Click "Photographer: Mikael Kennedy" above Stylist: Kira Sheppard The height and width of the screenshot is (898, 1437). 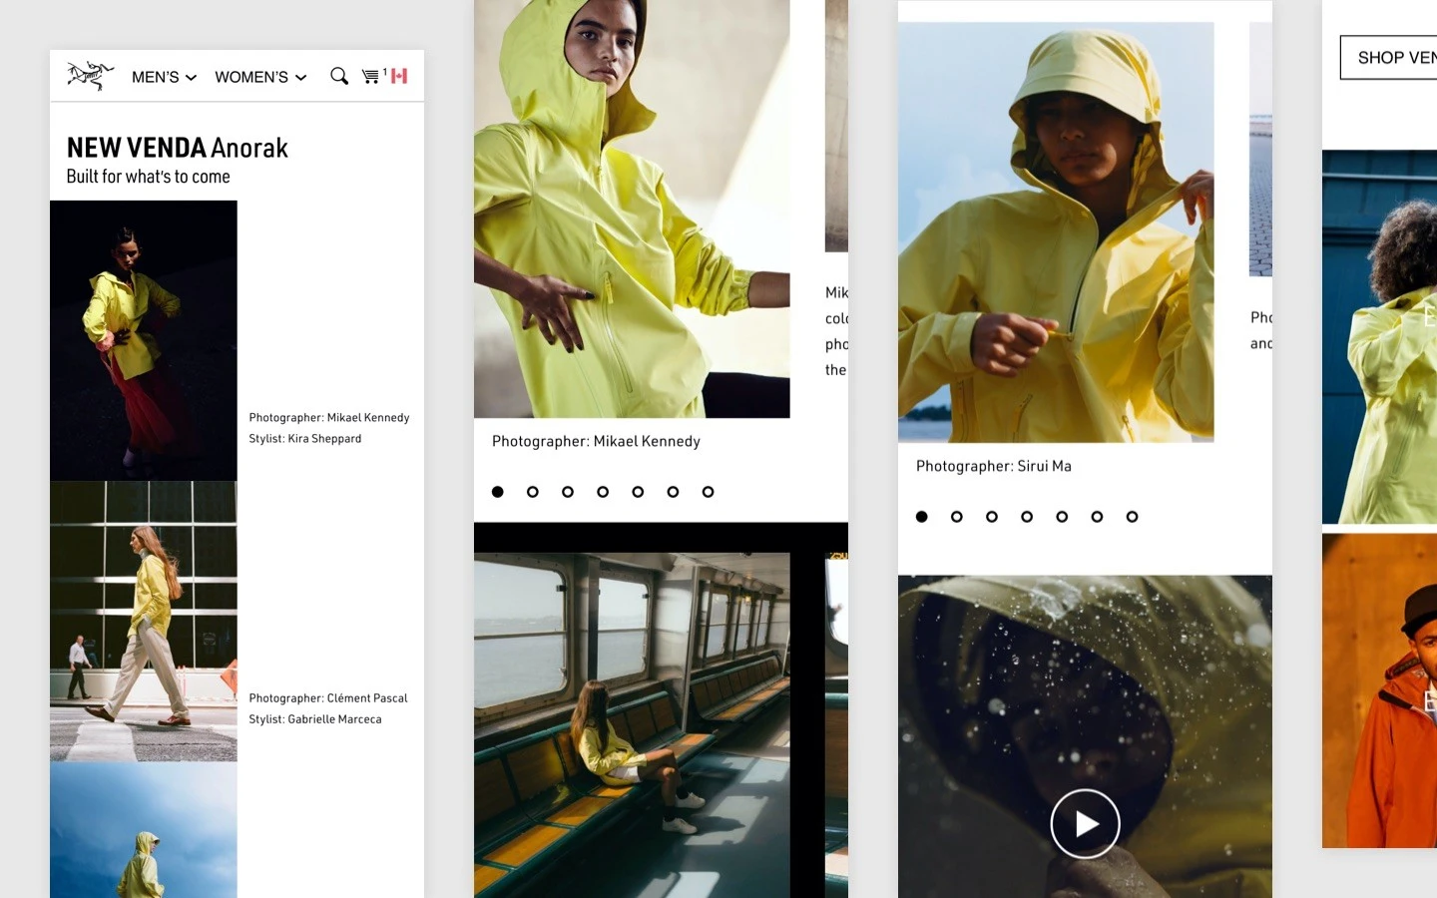[329, 418]
